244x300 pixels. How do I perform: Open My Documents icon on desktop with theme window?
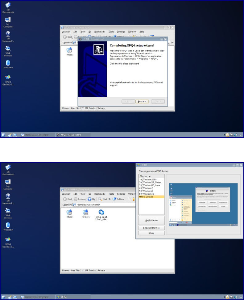pyautogui.click(x=8, y=170)
